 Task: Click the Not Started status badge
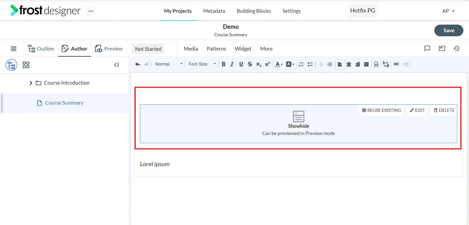148,49
